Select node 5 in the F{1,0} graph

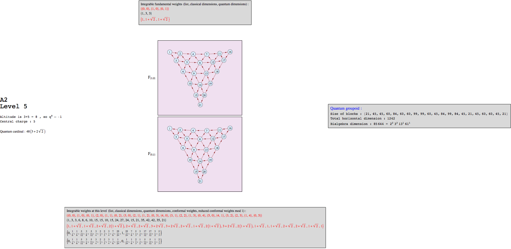click(187, 62)
